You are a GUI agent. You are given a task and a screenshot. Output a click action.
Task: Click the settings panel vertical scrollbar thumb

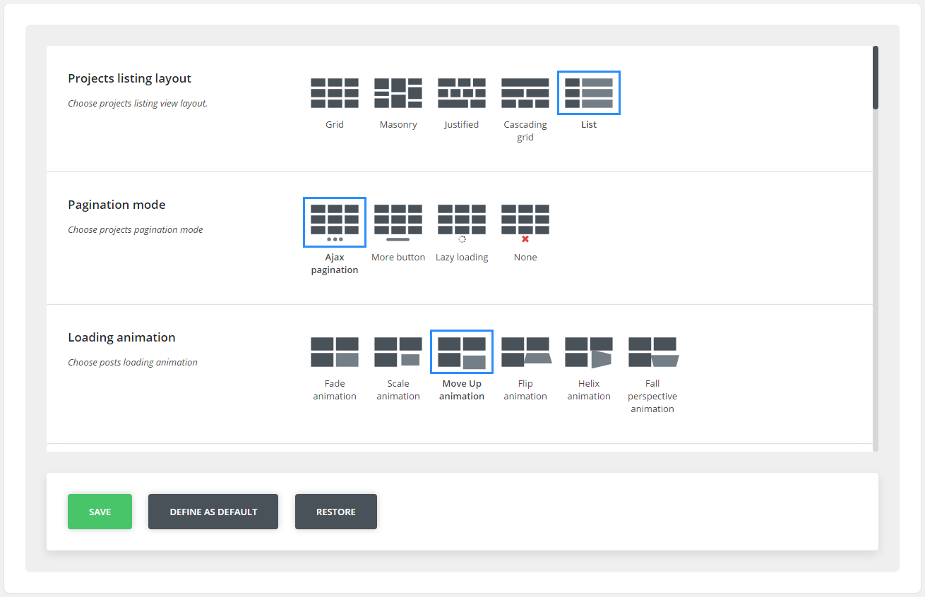click(876, 78)
